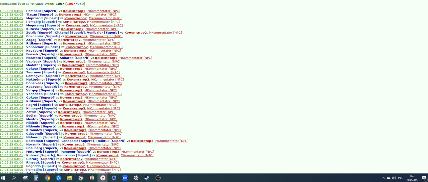The image size is (428, 182).
Task: Launch Google Chrome from the taskbar
Action: pos(47,178)
